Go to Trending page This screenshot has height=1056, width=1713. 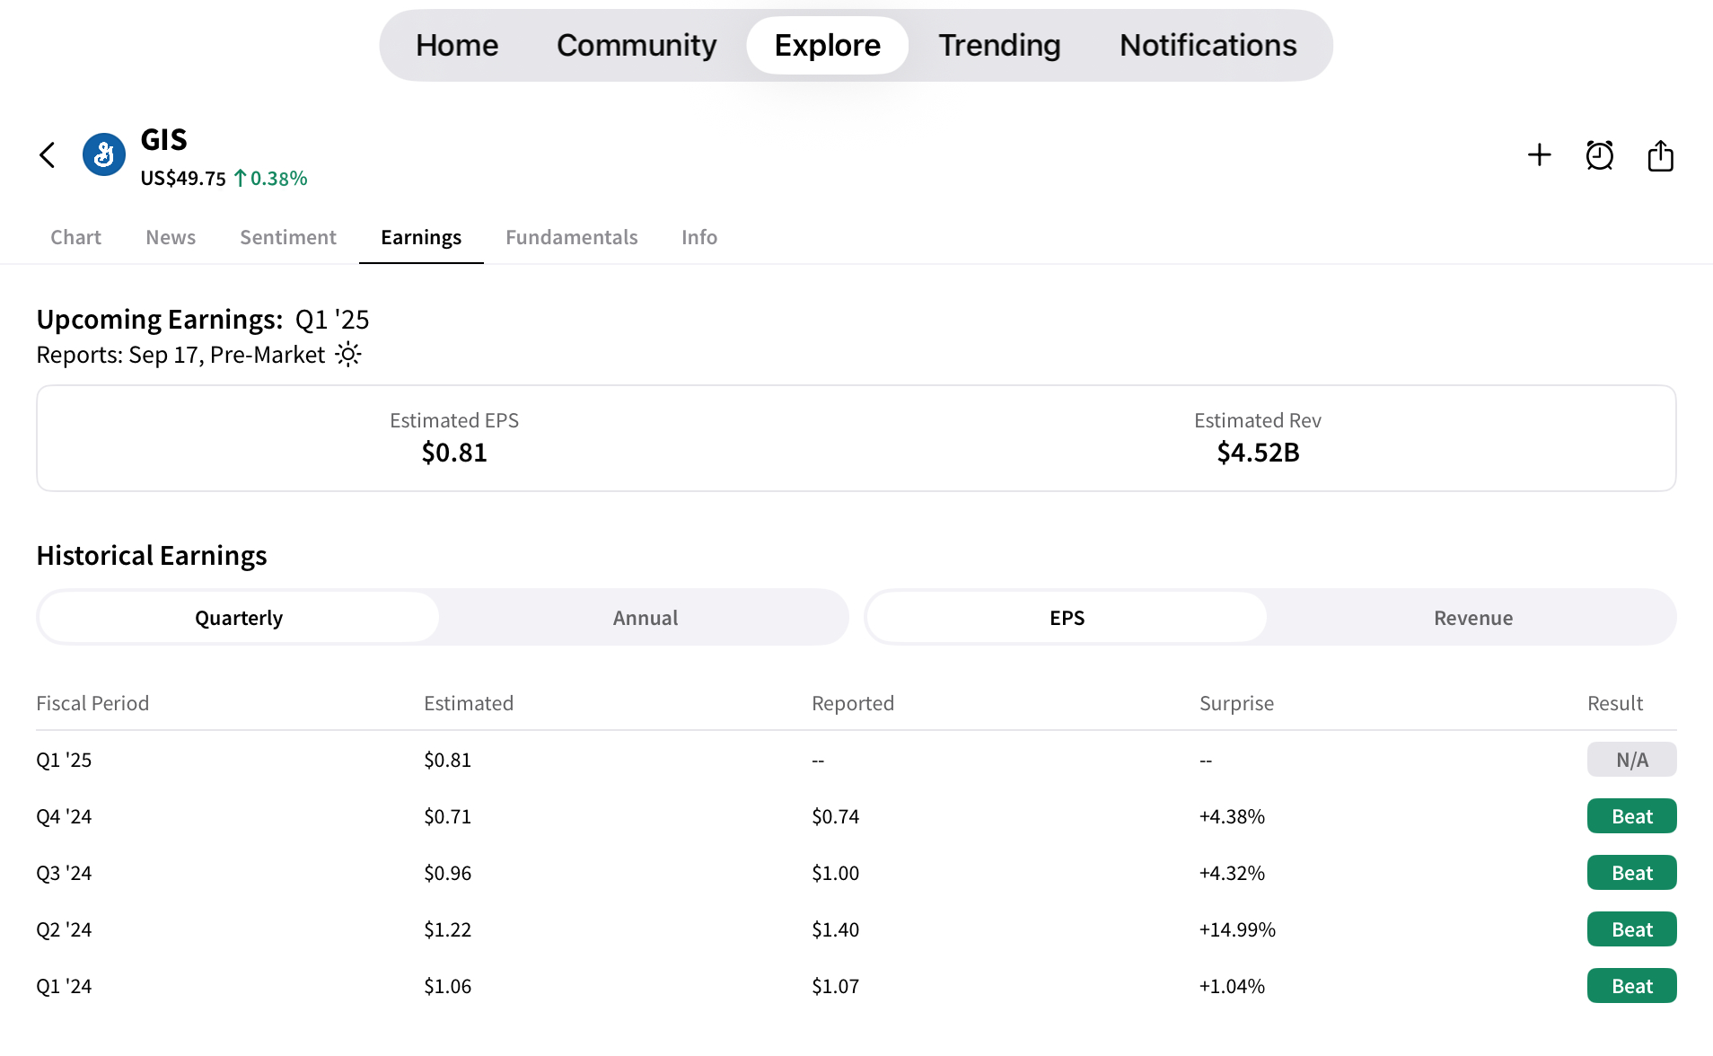tap(999, 46)
